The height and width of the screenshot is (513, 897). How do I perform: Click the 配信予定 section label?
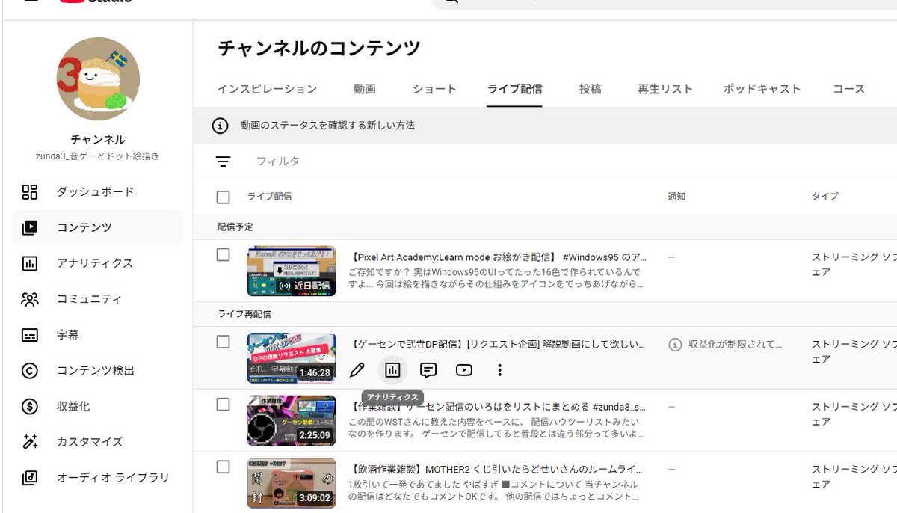click(x=235, y=227)
